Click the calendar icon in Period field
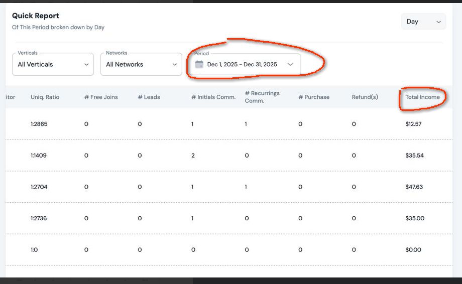This screenshot has height=284, width=462. point(199,64)
